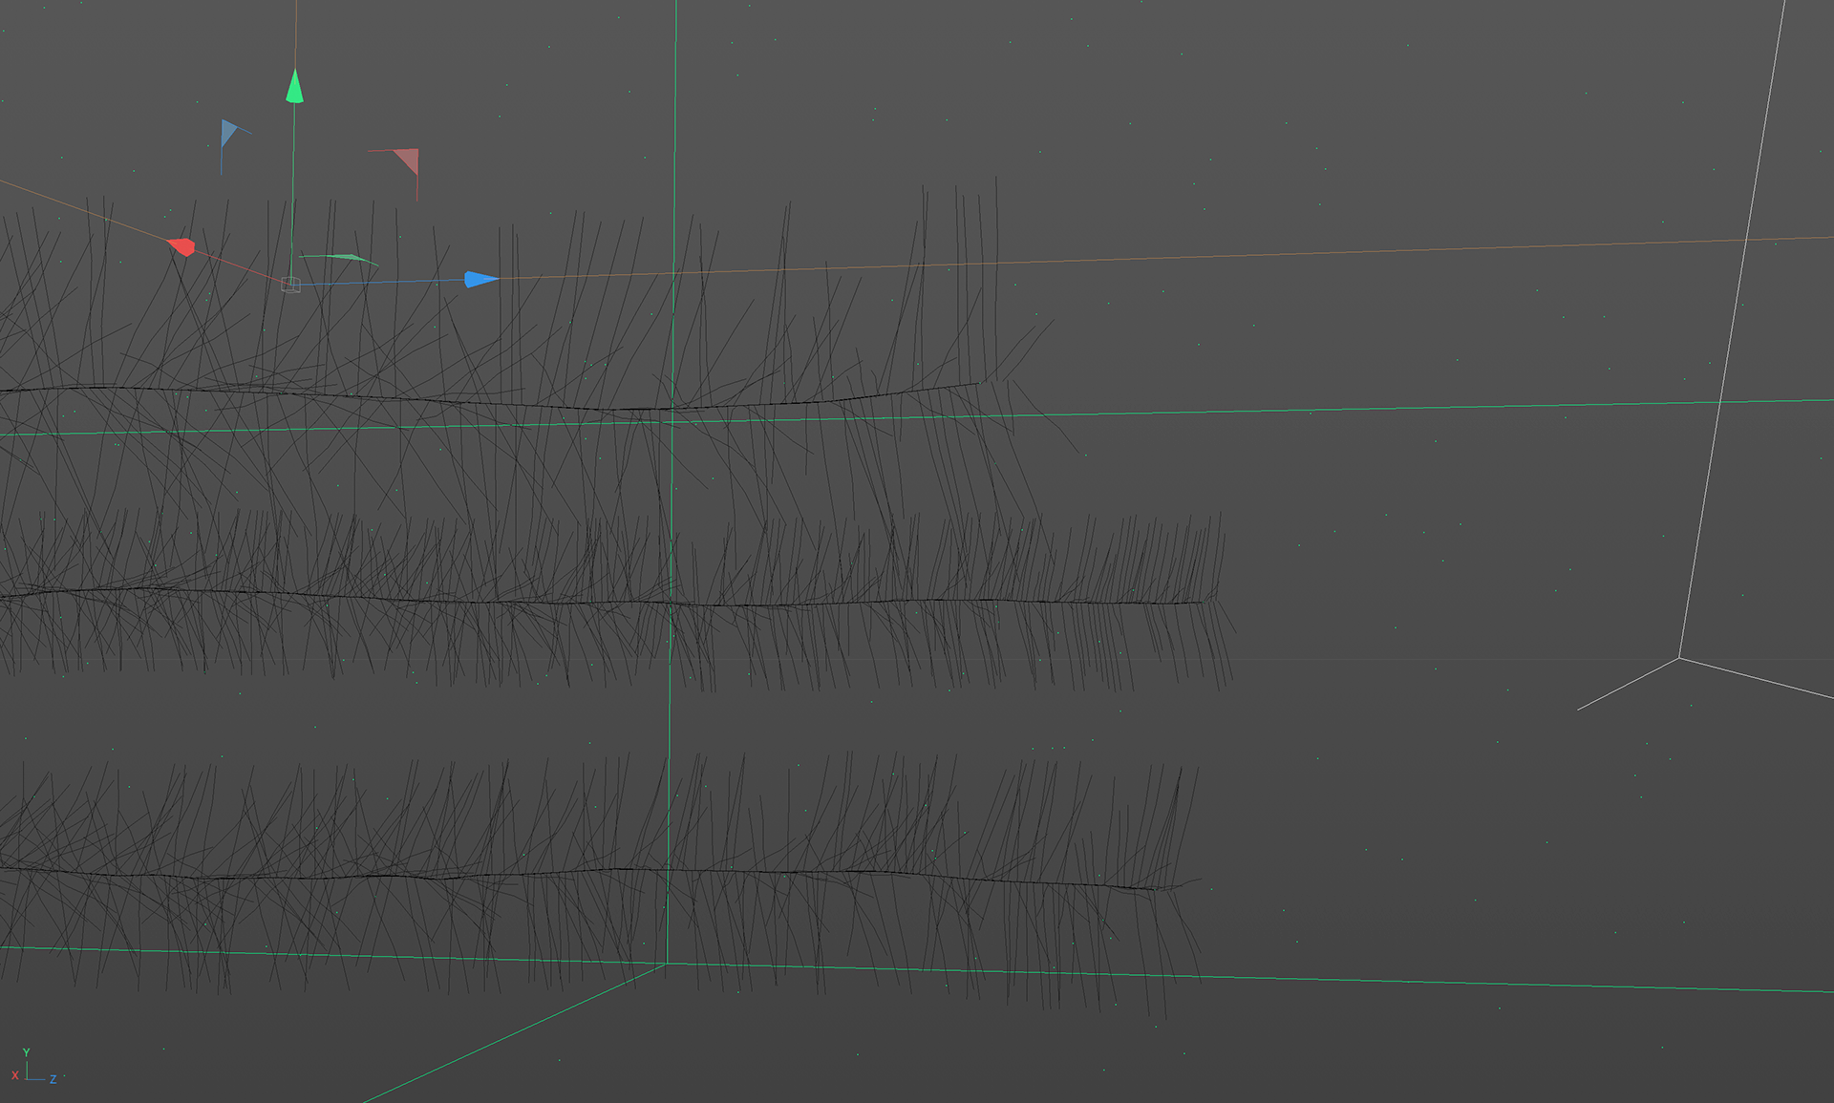Click the blue Z-axis gizmo shaft
The width and height of the screenshot is (1834, 1103).
click(382, 282)
